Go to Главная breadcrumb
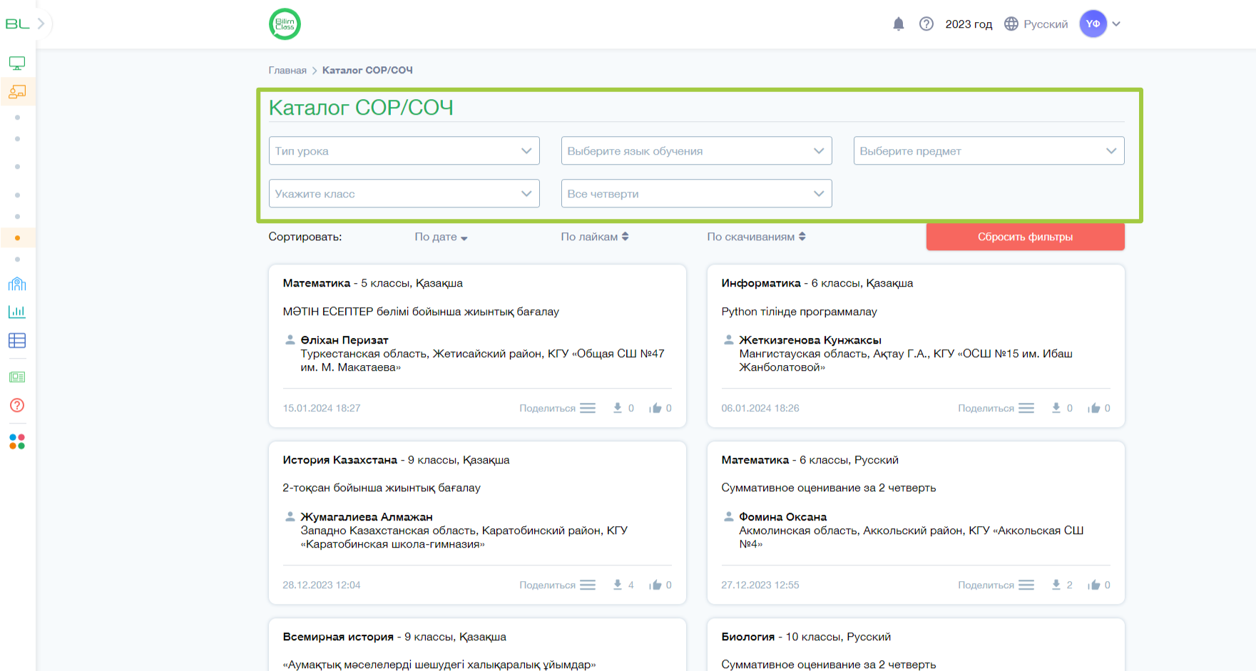The image size is (1256, 671). pyautogui.click(x=287, y=71)
